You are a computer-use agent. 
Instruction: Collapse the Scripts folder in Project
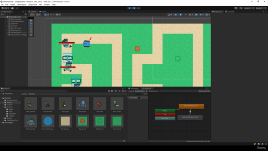tap(3, 107)
